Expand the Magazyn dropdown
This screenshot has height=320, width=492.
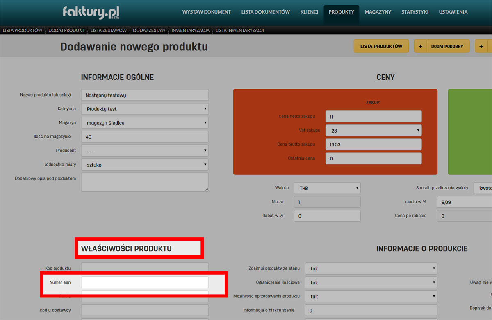[x=145, y=123]
